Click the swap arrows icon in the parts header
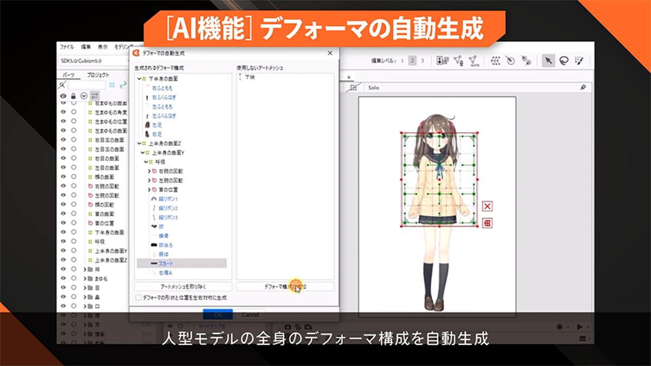Viewport: 651px width, 366px height. tap(95, 96)
